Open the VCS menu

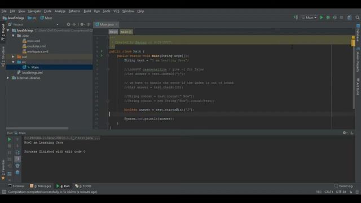click(x=116, y=11)
